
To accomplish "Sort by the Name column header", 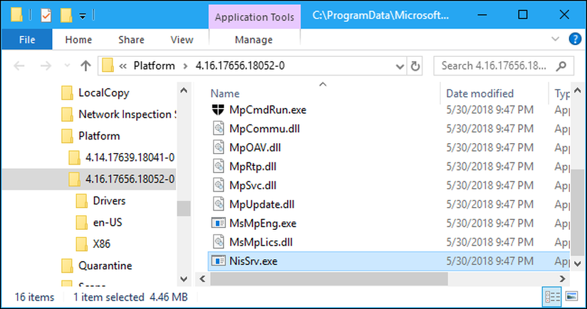I will point(225,94).
